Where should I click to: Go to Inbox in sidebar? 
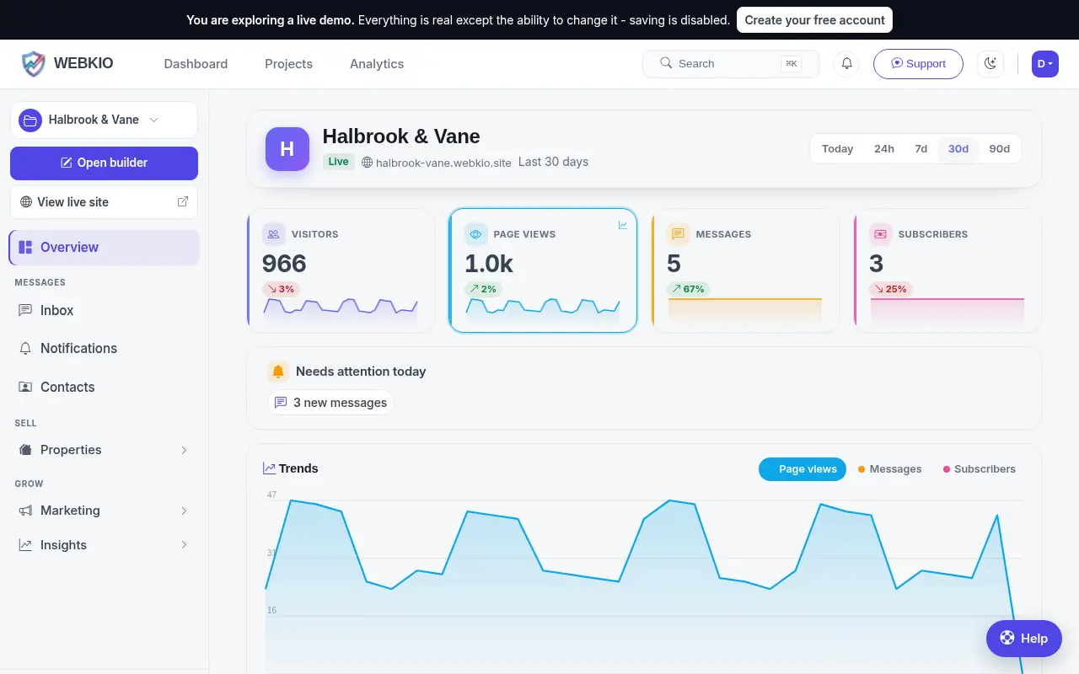point(104,310)
